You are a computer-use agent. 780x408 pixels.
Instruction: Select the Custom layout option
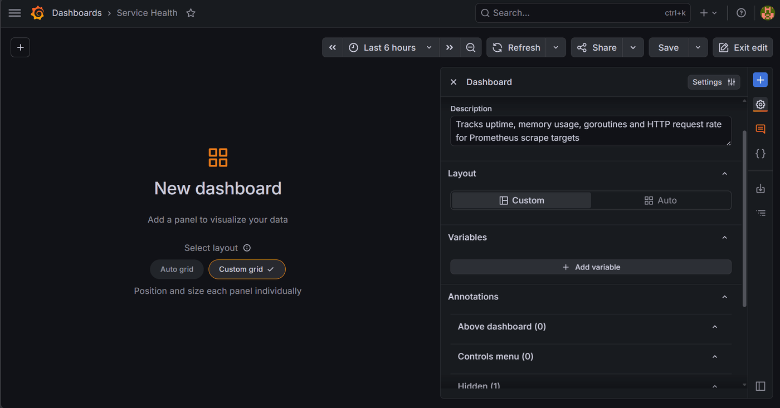521,200
